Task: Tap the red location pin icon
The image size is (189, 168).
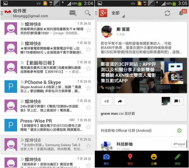Action: [130, 159]
